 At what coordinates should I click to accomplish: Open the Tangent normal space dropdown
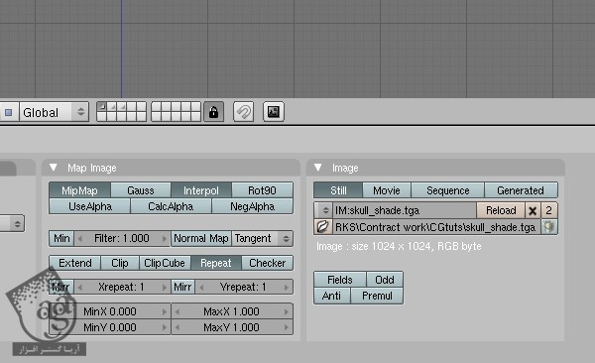(x=262, y=238)
